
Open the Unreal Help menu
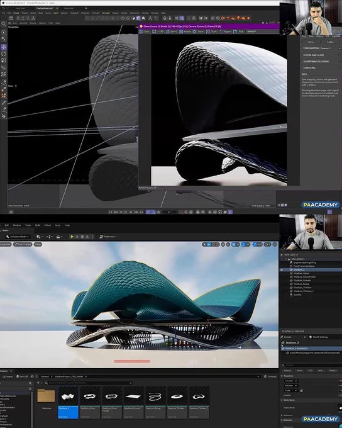(67, 225)
